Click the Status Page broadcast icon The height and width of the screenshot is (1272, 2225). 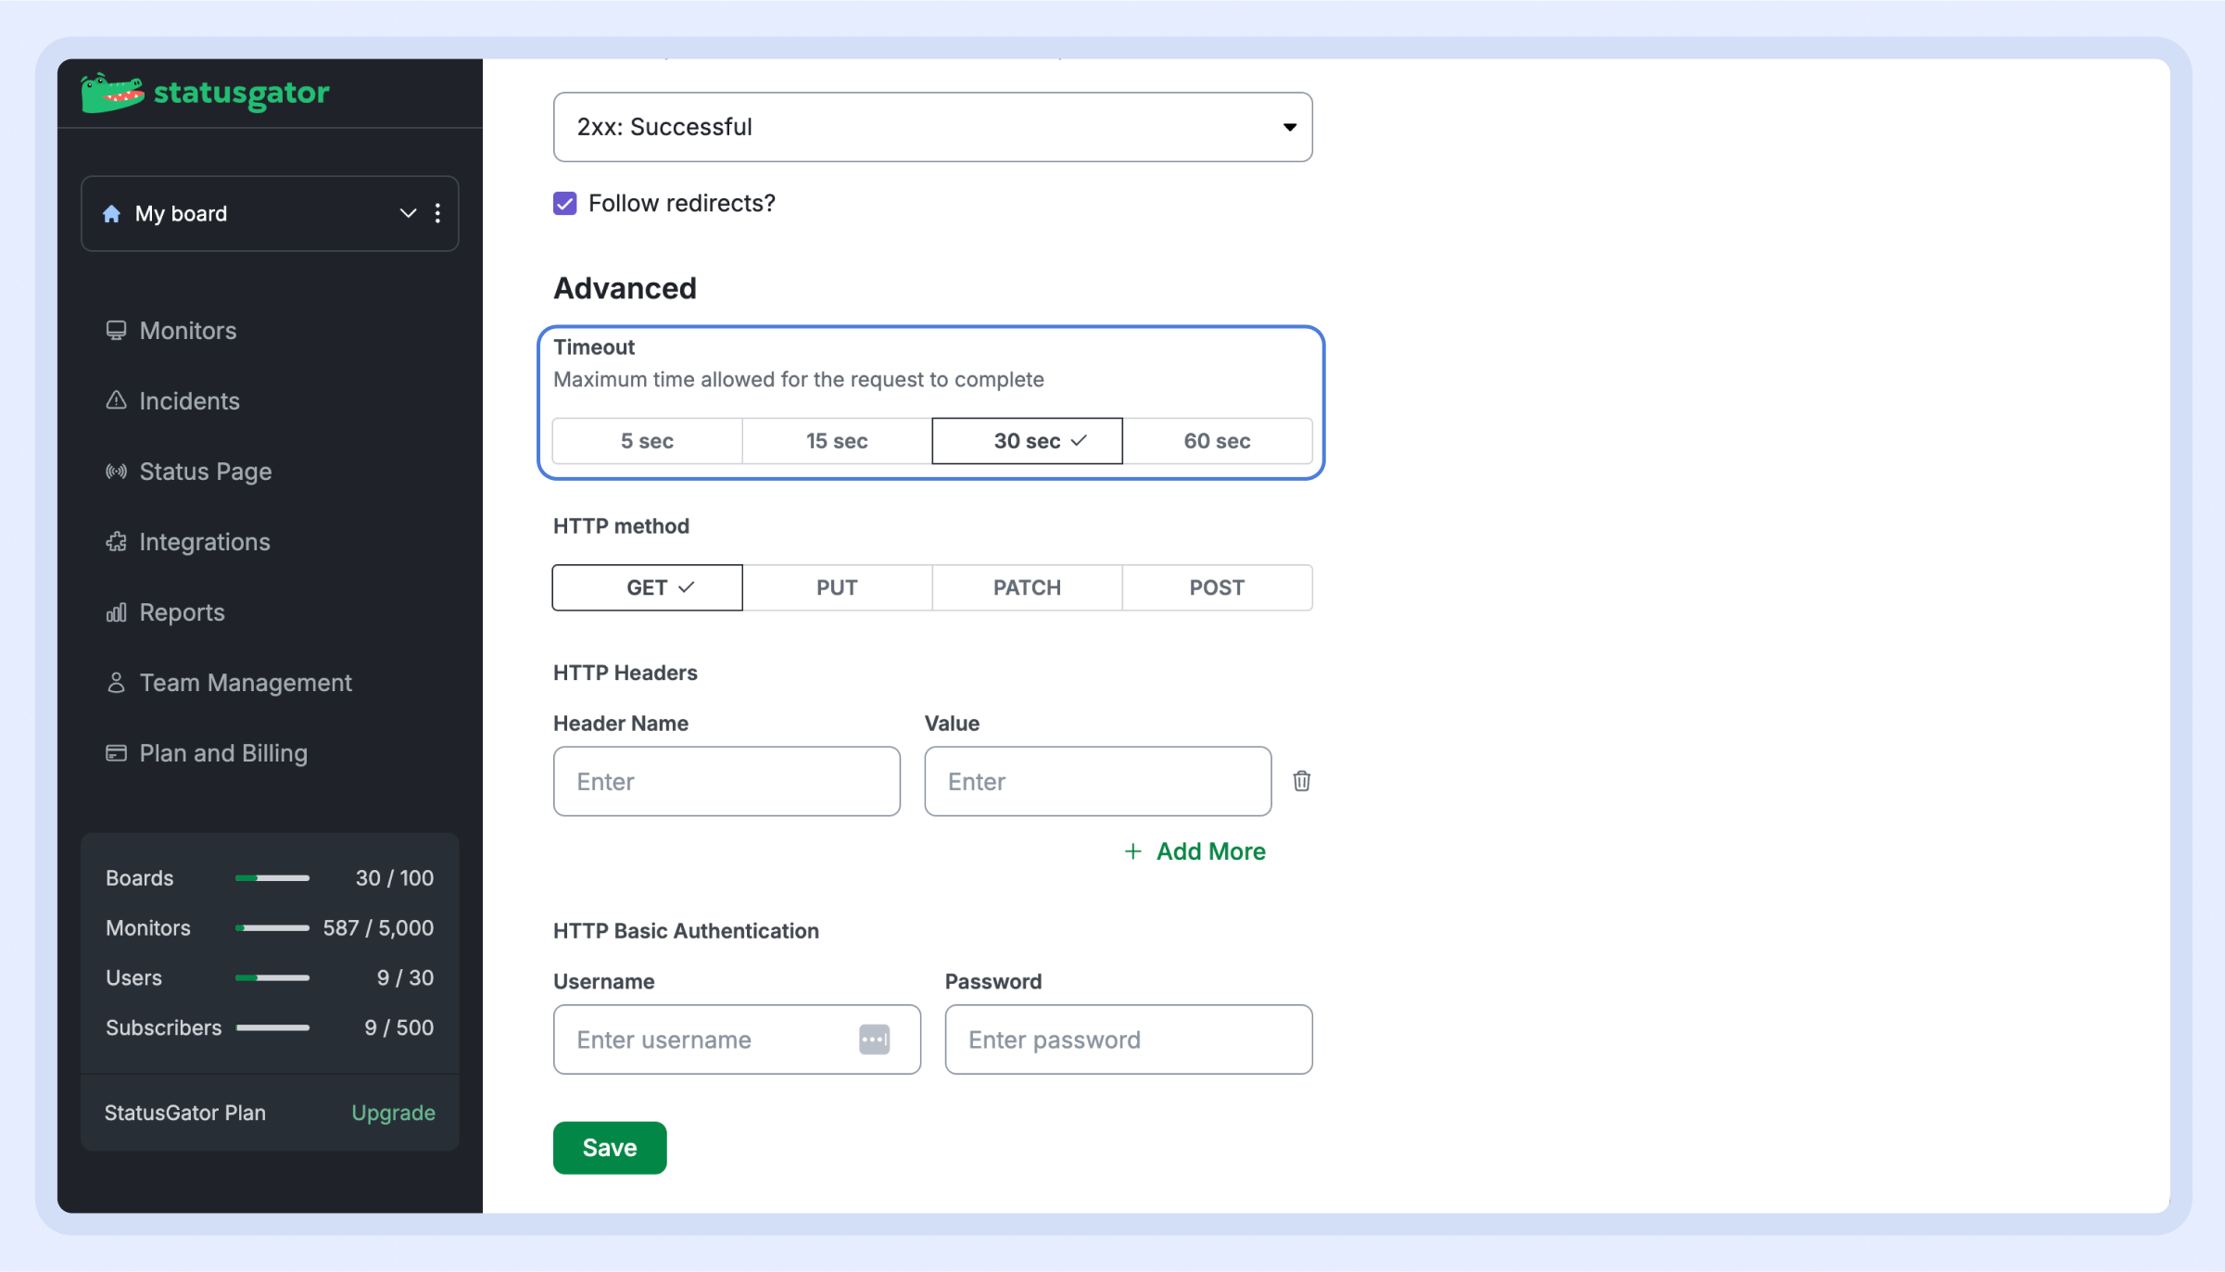coord(116,472)
